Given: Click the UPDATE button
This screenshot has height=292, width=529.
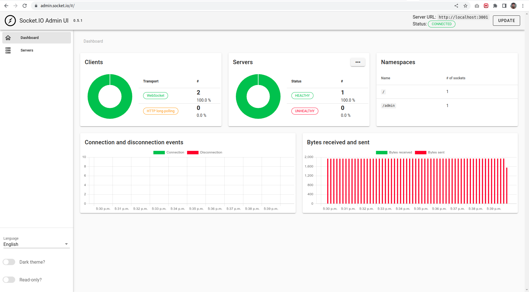Looking at the screenshot, I should [x=506, y=21].
